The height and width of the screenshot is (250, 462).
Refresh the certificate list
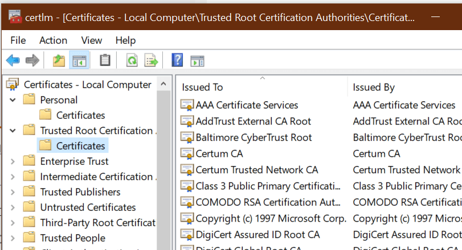(x=132, y=60)
